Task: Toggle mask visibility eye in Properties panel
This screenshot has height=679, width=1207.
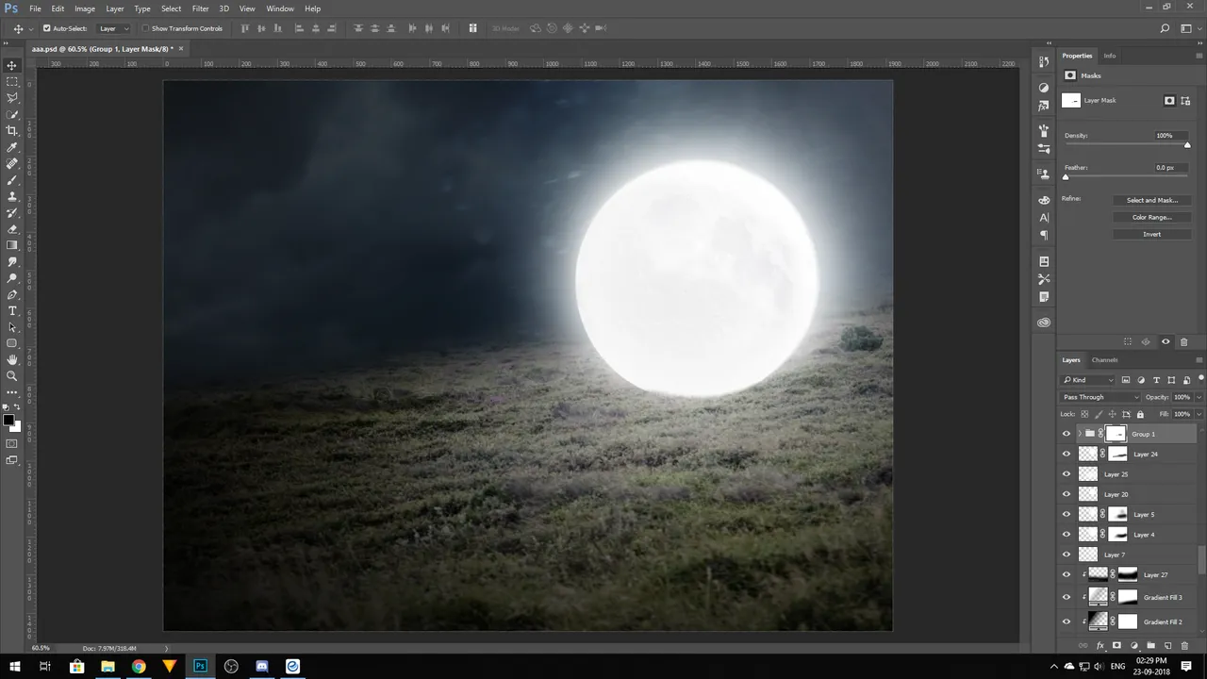Action: tap(1166, 341)
